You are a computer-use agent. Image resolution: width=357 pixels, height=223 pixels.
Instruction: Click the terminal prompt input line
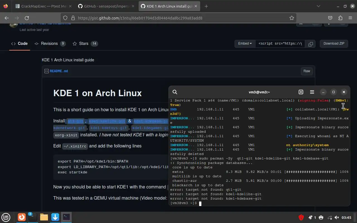coord(259,203)
